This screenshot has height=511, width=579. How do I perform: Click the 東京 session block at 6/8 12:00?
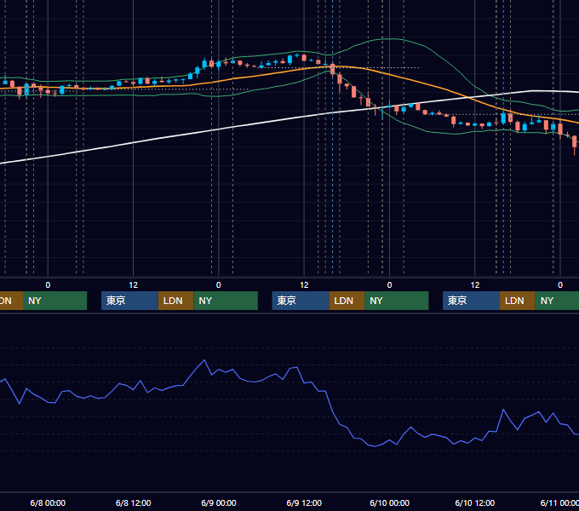(x=130, y=301)
